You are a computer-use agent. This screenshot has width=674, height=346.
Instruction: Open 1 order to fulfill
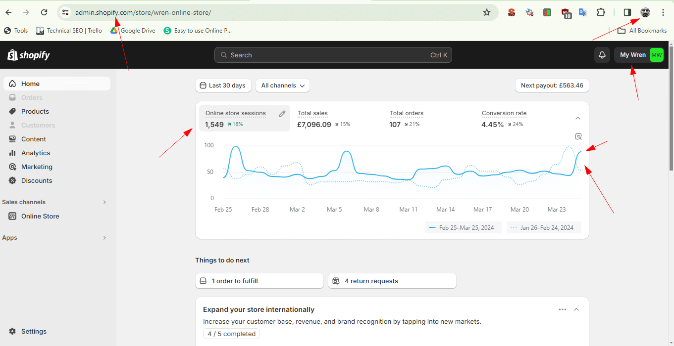[x=259, y=281]
